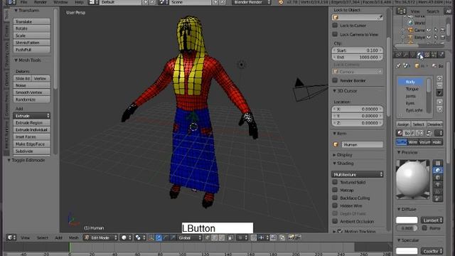Open the Select menu in 3D view header
Image resolution: width=455 pixels, height=256 pixels.
tap(43, 238)
